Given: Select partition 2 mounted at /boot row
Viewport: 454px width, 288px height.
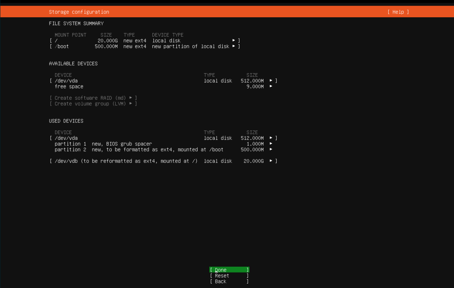Looking at the screenshot, I should tap(139, 149).
